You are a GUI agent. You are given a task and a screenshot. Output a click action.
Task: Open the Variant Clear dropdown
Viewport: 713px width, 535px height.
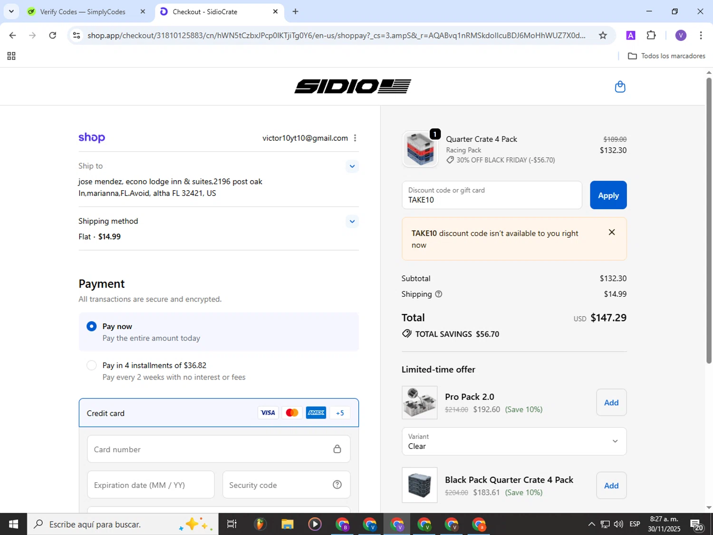(514, 441)
